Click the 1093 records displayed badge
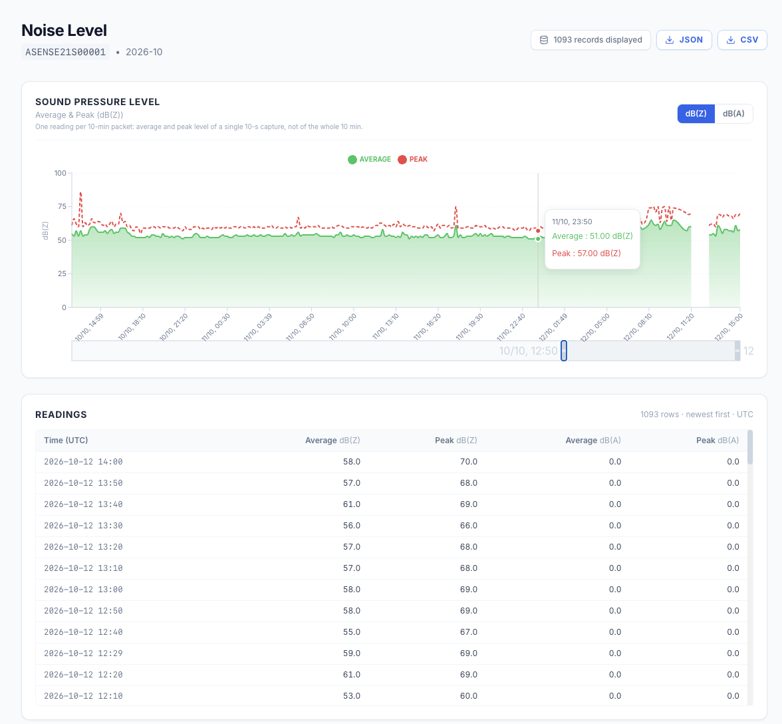The width and height of the screenshot is (782, 724). tap(590, 40)
